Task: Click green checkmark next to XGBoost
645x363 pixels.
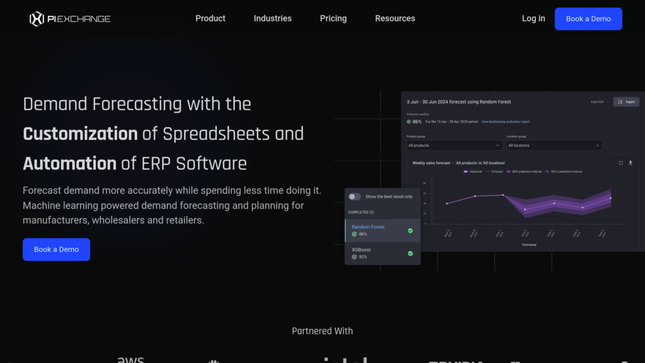Action: point(410,253)
